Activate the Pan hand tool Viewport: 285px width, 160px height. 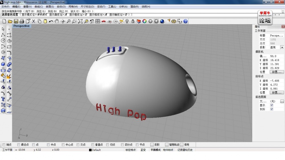(x=57, y=21)
